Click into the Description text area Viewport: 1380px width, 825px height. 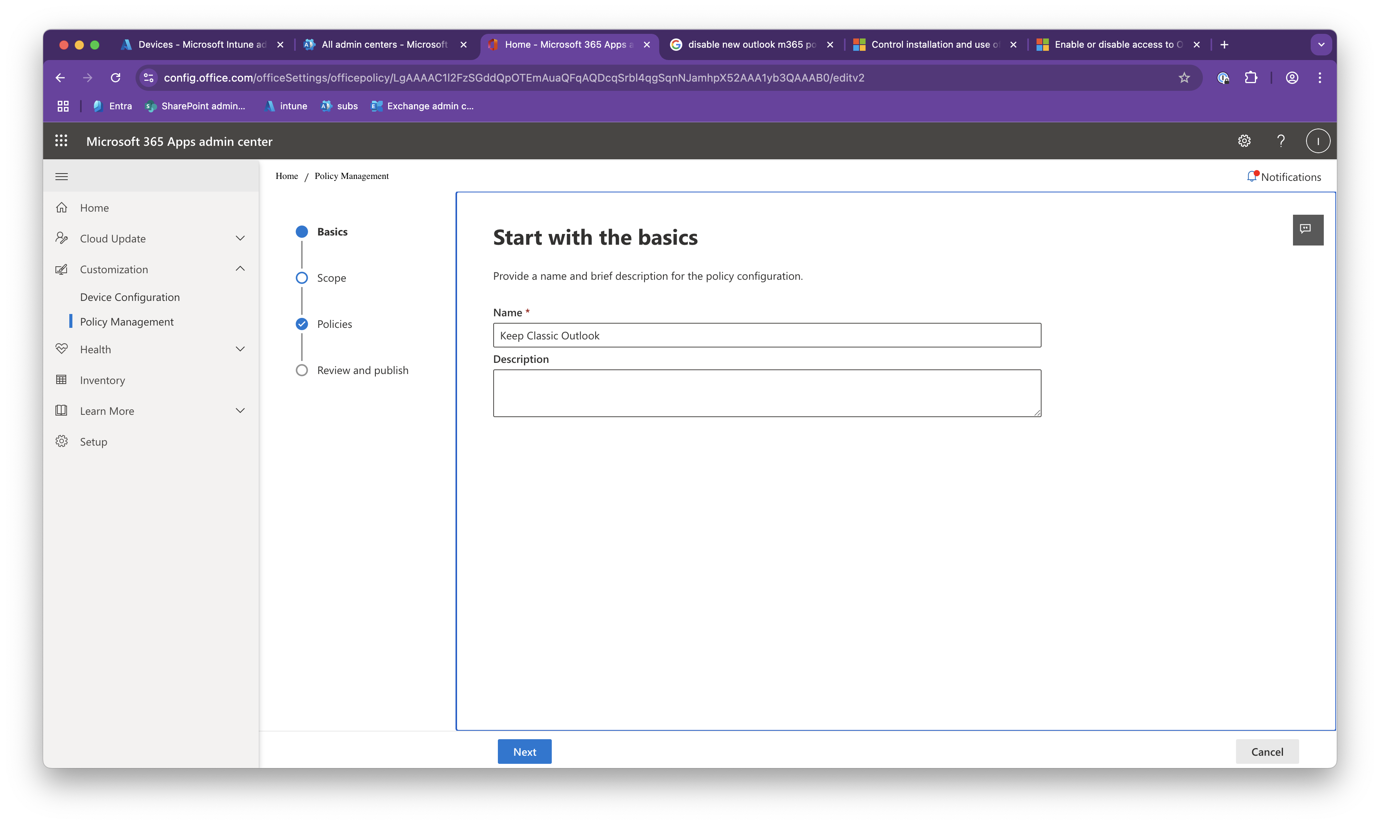point(767,393)
